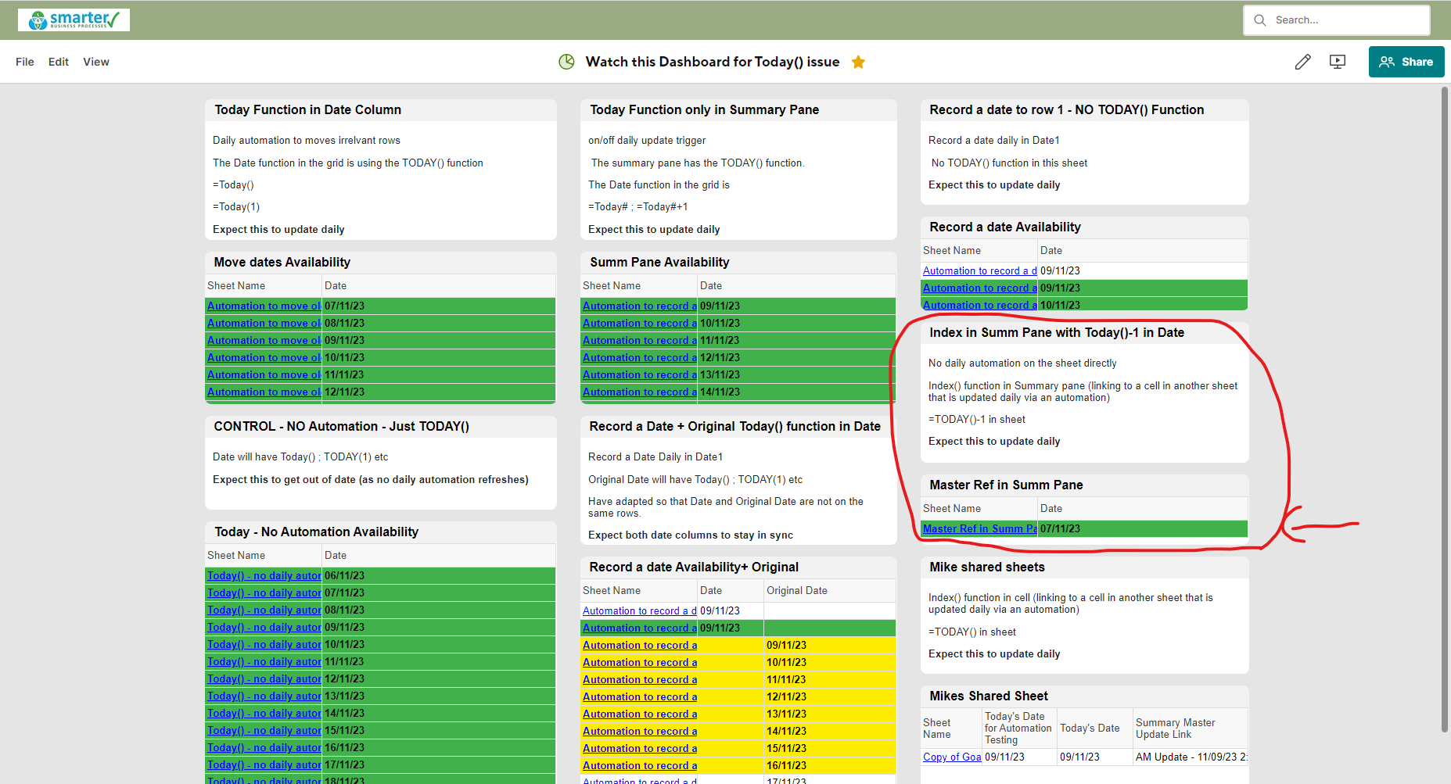
Task: Click the dashboard title Watch this Dashboard
Action: click(713, 62)
